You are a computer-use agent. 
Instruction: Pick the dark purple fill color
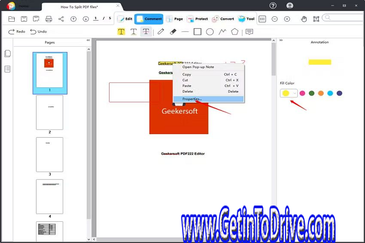click(x=339, y=93)
